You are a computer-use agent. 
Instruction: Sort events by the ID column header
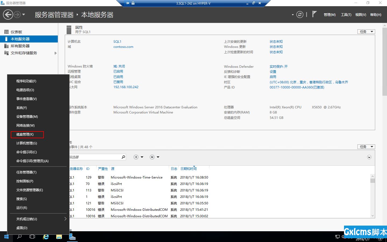pos(88,169)
